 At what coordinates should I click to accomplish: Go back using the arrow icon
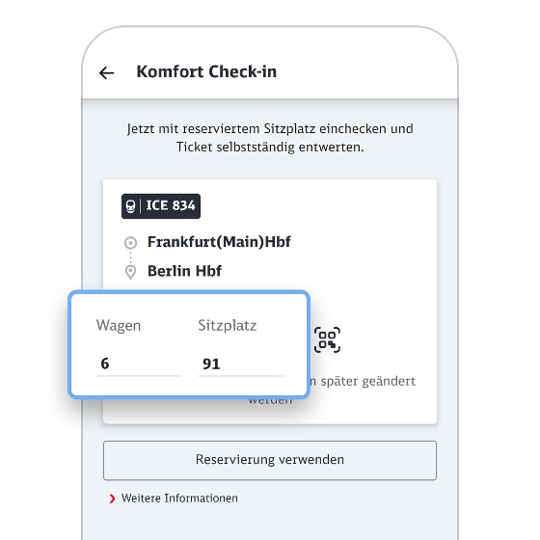106,73
